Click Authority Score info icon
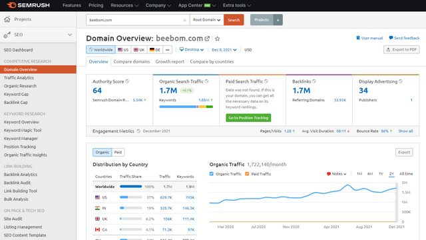 [127, 81]
